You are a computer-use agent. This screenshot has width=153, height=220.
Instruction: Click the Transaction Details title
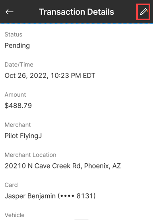[76, 12]
